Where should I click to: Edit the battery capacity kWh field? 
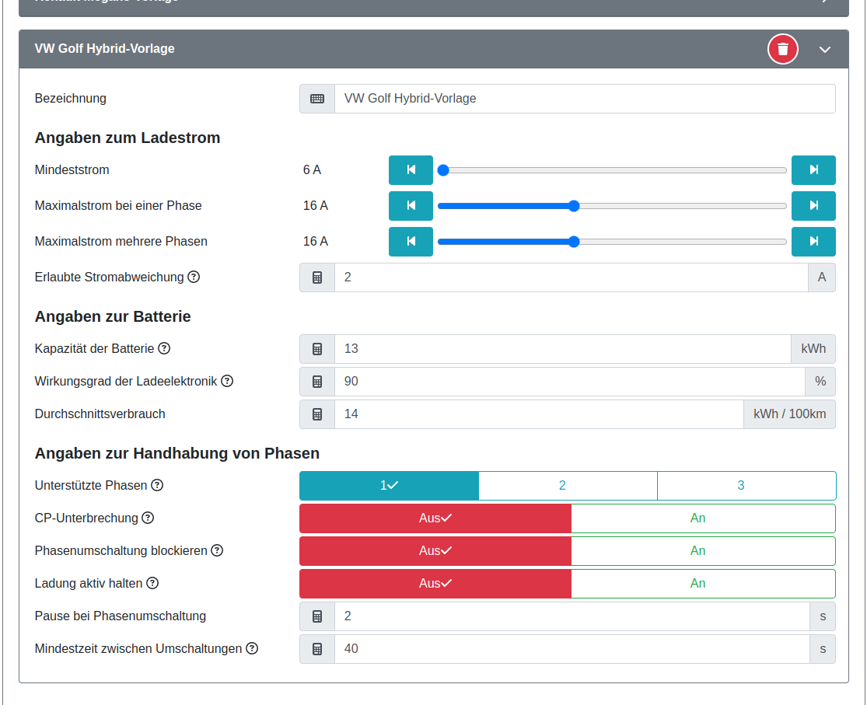tap(563, 349)
